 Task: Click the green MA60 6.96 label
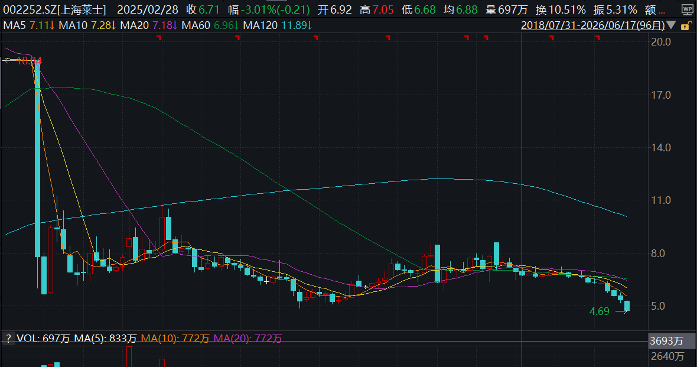tap(210, 25)
